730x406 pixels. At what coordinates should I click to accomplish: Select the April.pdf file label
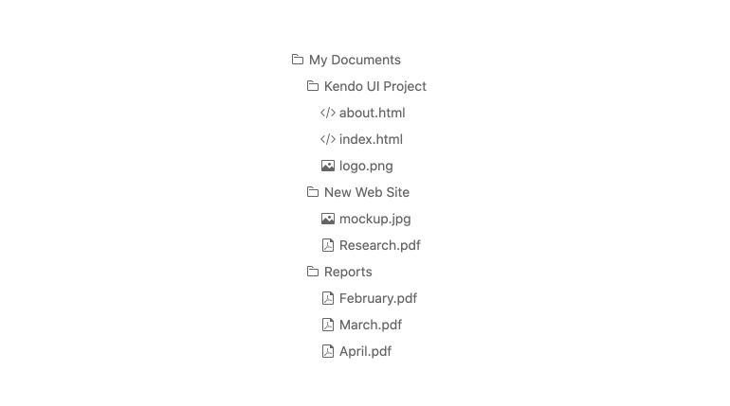(x=365, y=351)
